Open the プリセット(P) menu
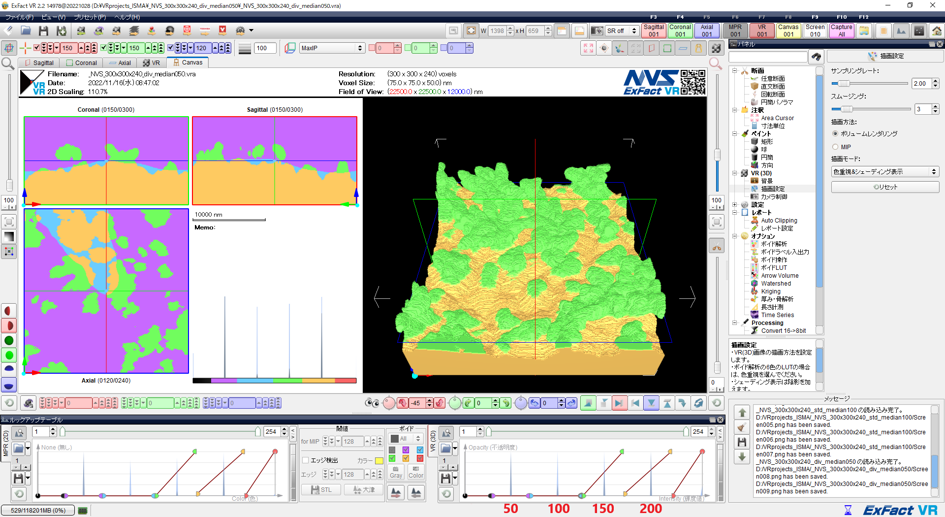945x517 pixels. coord(90,17)
